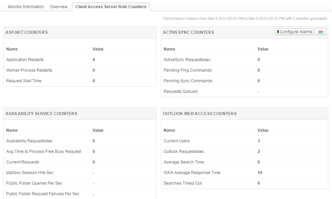
Task: Click the ASP.NET Counters panel header
Action: (26, 32)
